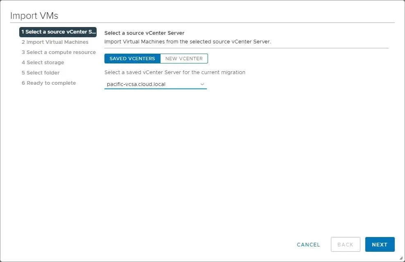Screen dimensions: 405x262
Task: Click the Next button
Action: coord(380,244)
